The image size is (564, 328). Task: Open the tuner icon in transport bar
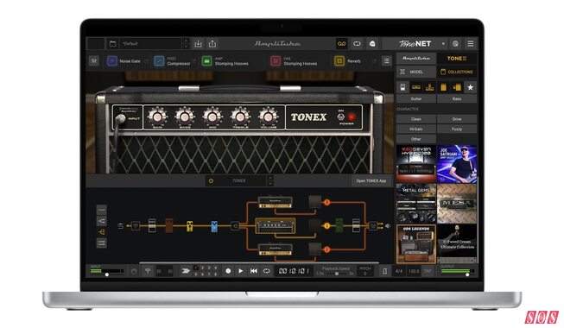[148, 271]
